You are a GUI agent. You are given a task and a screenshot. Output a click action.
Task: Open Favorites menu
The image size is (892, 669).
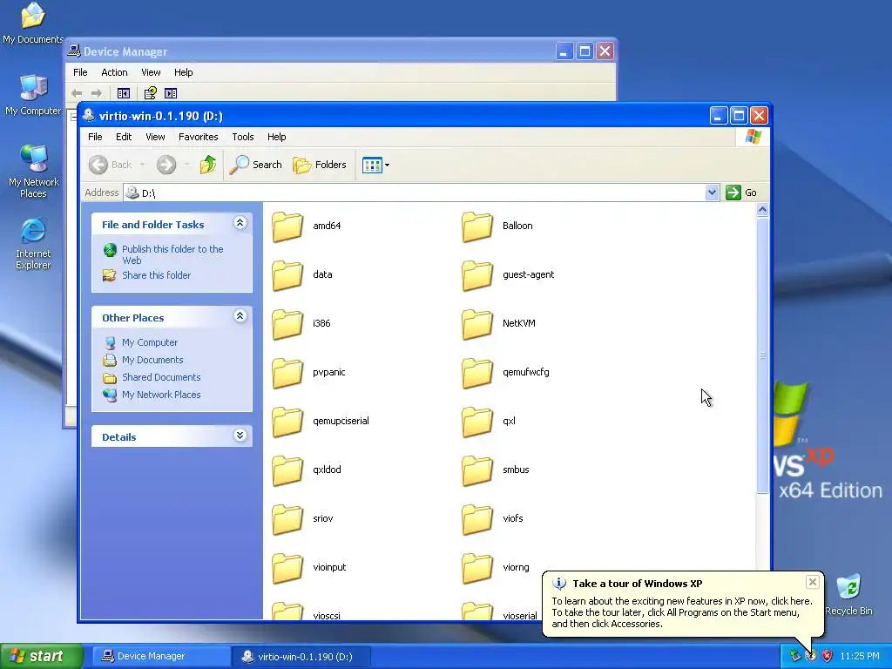coord(198,137)
